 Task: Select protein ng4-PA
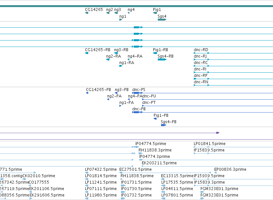pos(135,96)
